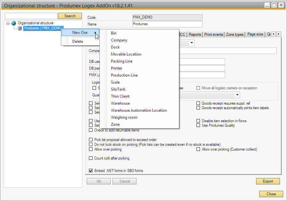Click the globe icon beside Organizational structure
This screenshot has width=287, height=201.
point(14,23)
